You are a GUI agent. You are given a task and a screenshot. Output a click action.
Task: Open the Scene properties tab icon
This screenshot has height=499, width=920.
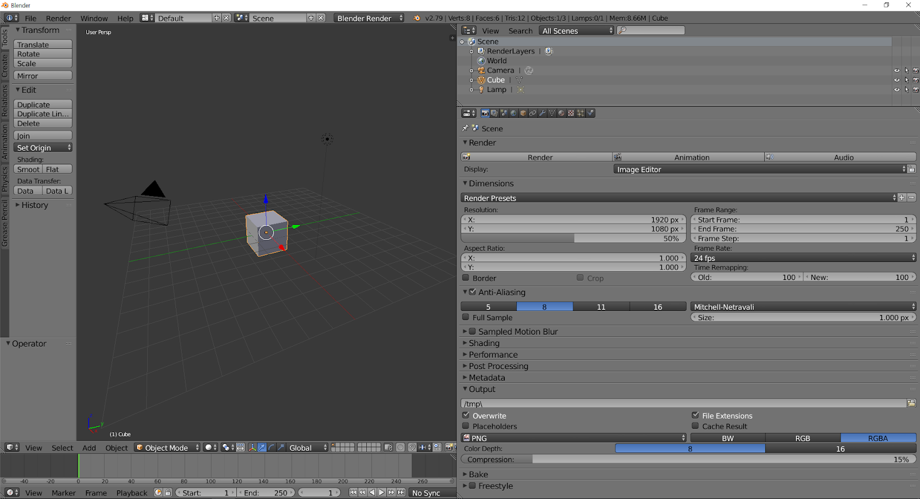[504, 113]
